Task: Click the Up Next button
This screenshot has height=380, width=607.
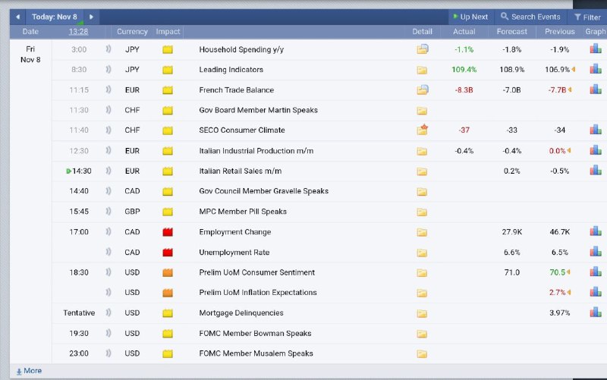Action: (x=469, y=17)
